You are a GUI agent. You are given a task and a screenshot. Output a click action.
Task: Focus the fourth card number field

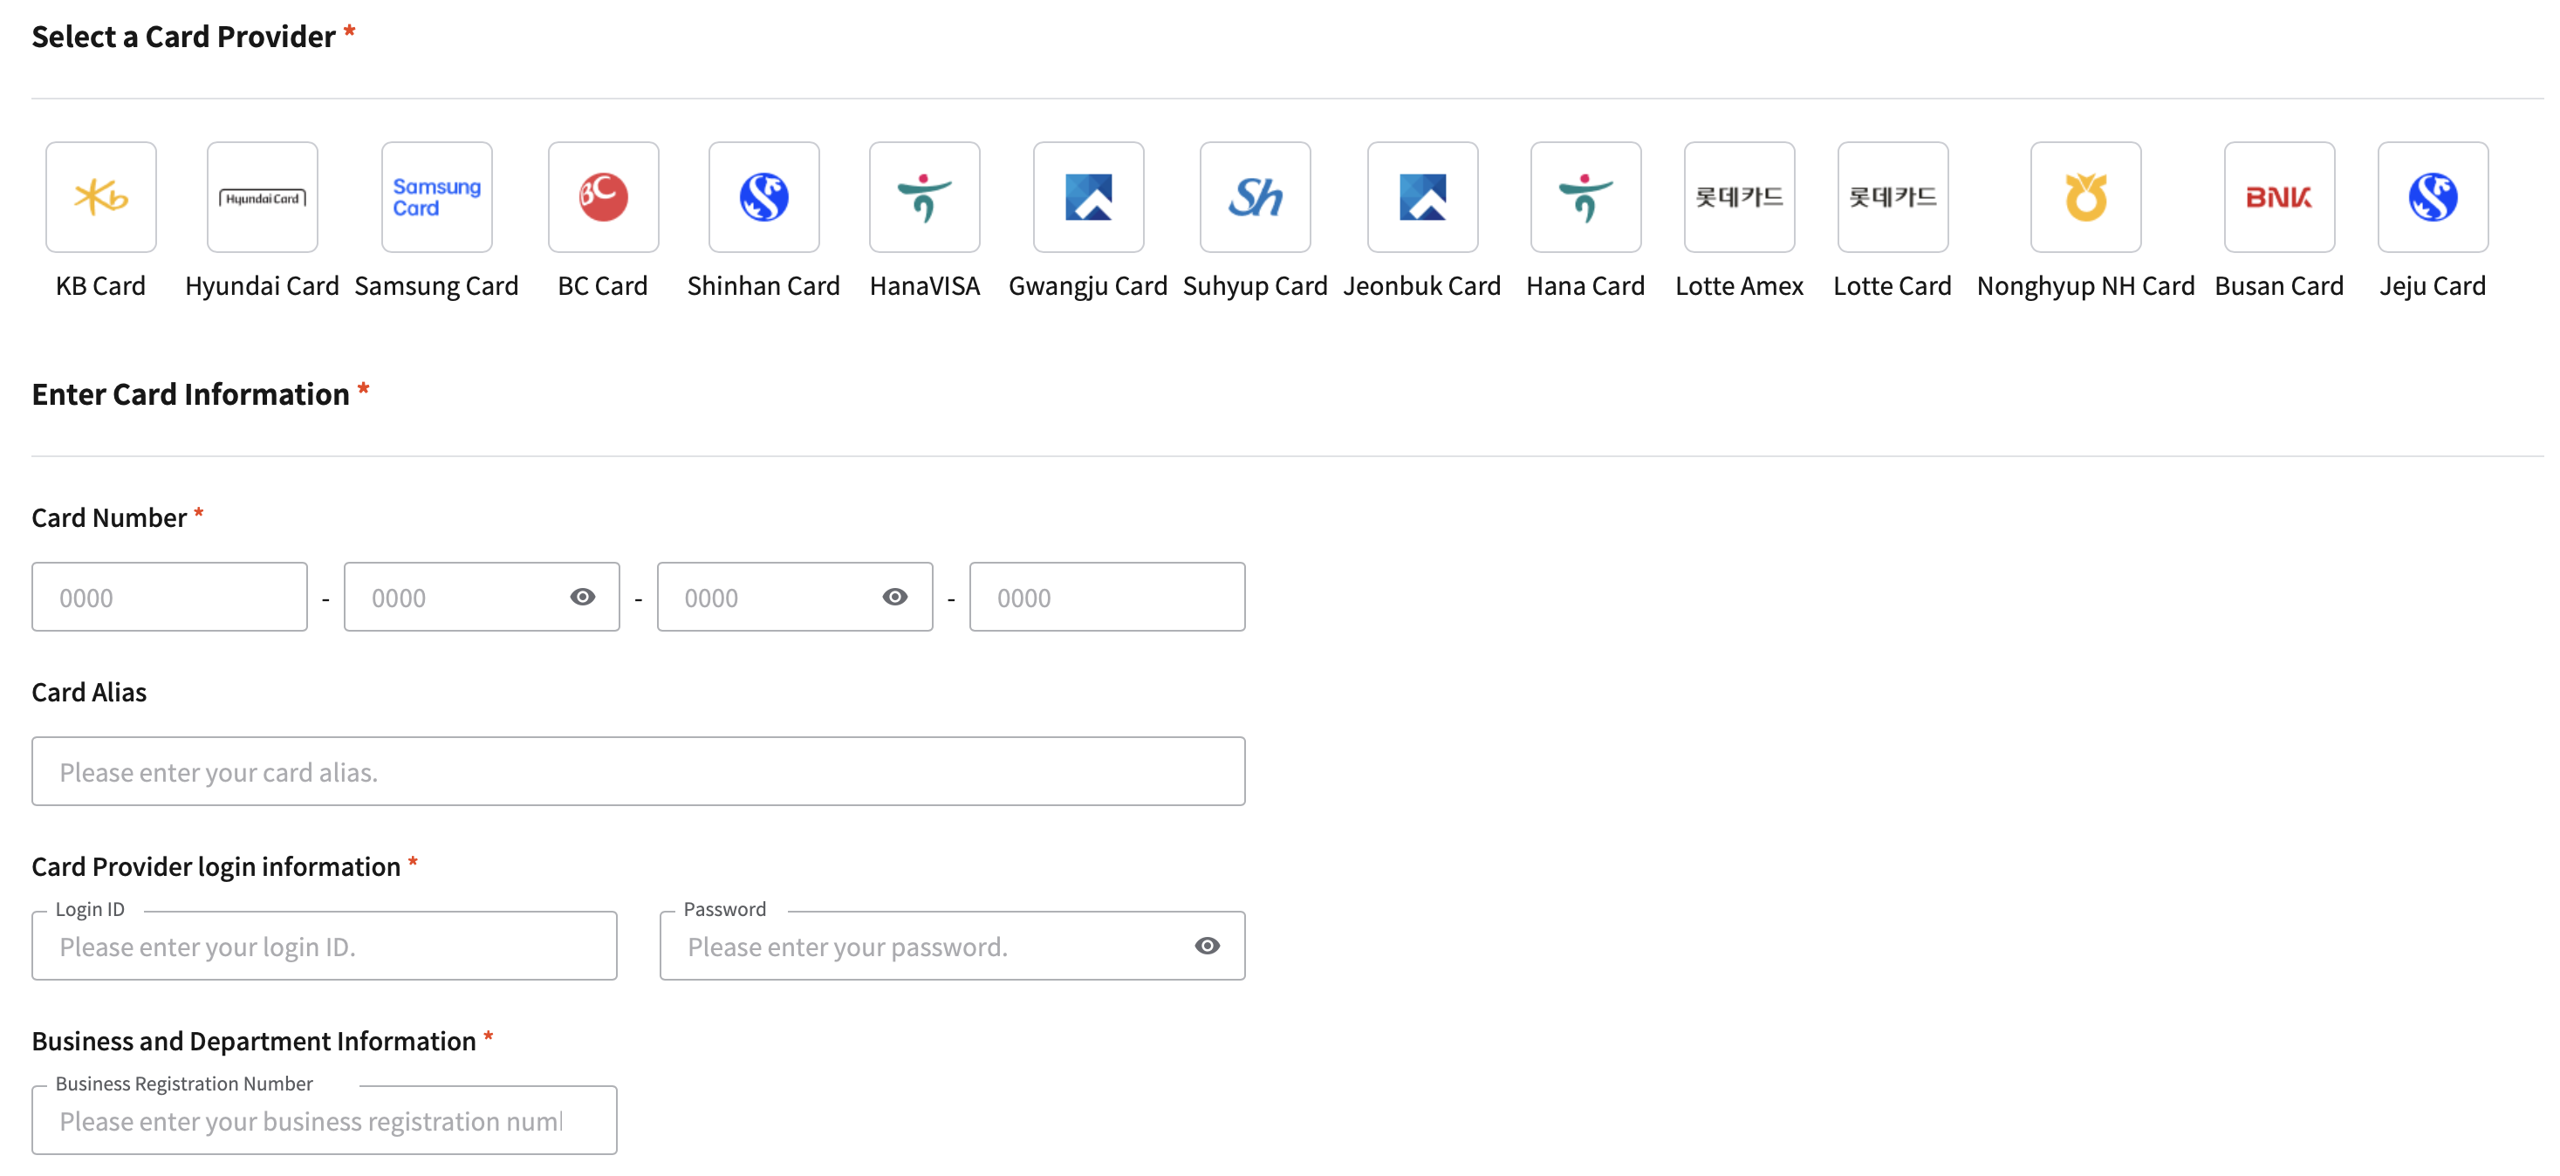pos(1107,597)
